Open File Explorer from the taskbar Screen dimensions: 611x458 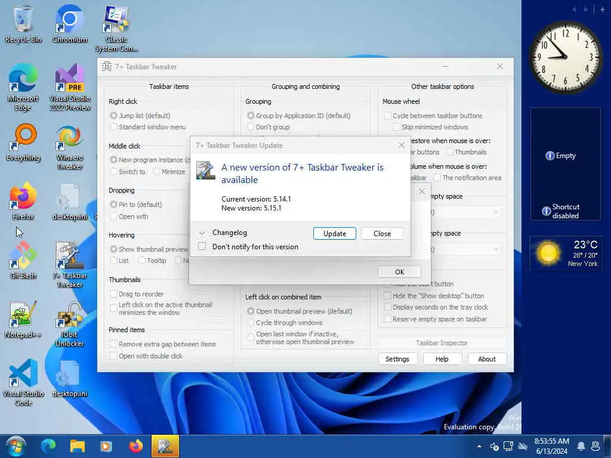pos(77,446)
